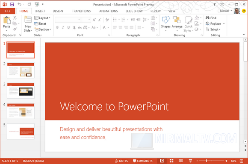Click the Reset button

[40, 23]
